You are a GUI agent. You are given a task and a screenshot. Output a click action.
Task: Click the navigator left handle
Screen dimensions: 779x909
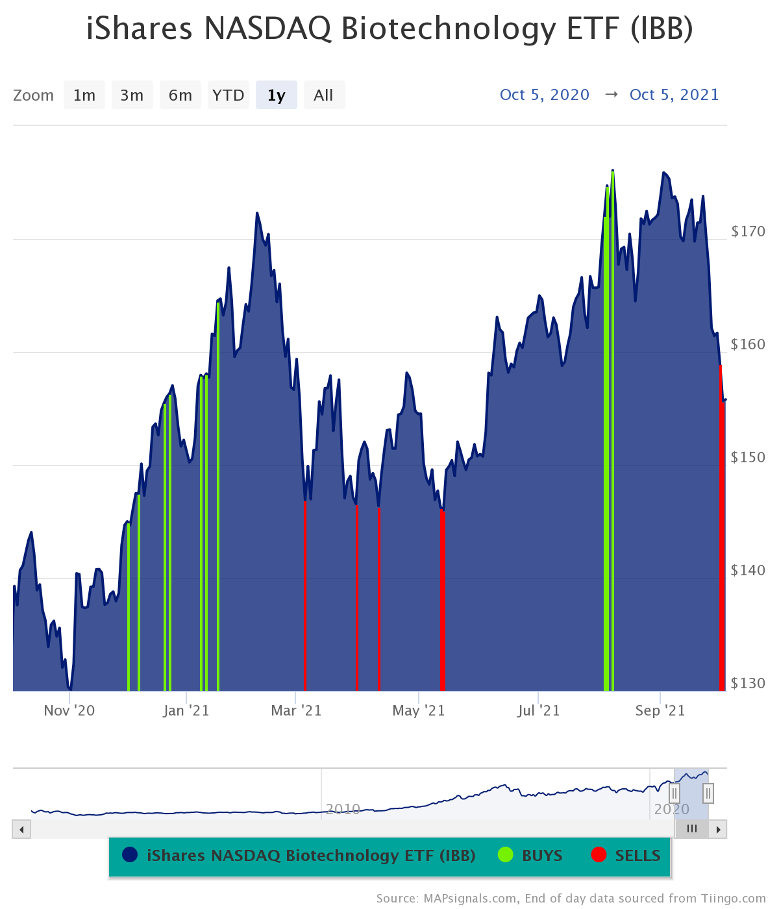click(x=674, y=793)
